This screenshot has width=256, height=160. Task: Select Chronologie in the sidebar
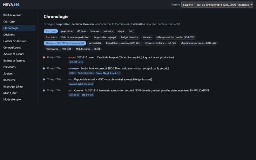[18, 28]
